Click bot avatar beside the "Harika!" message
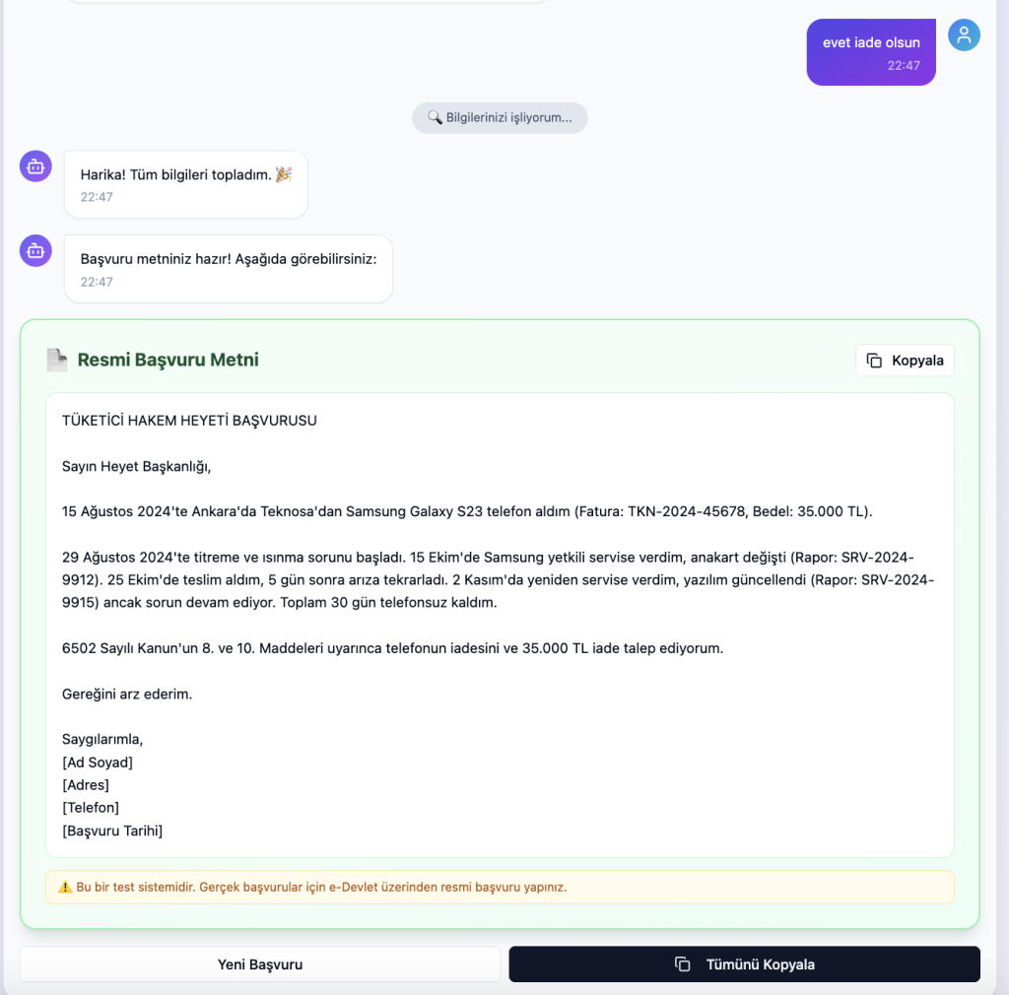 (x=35, y=166)
